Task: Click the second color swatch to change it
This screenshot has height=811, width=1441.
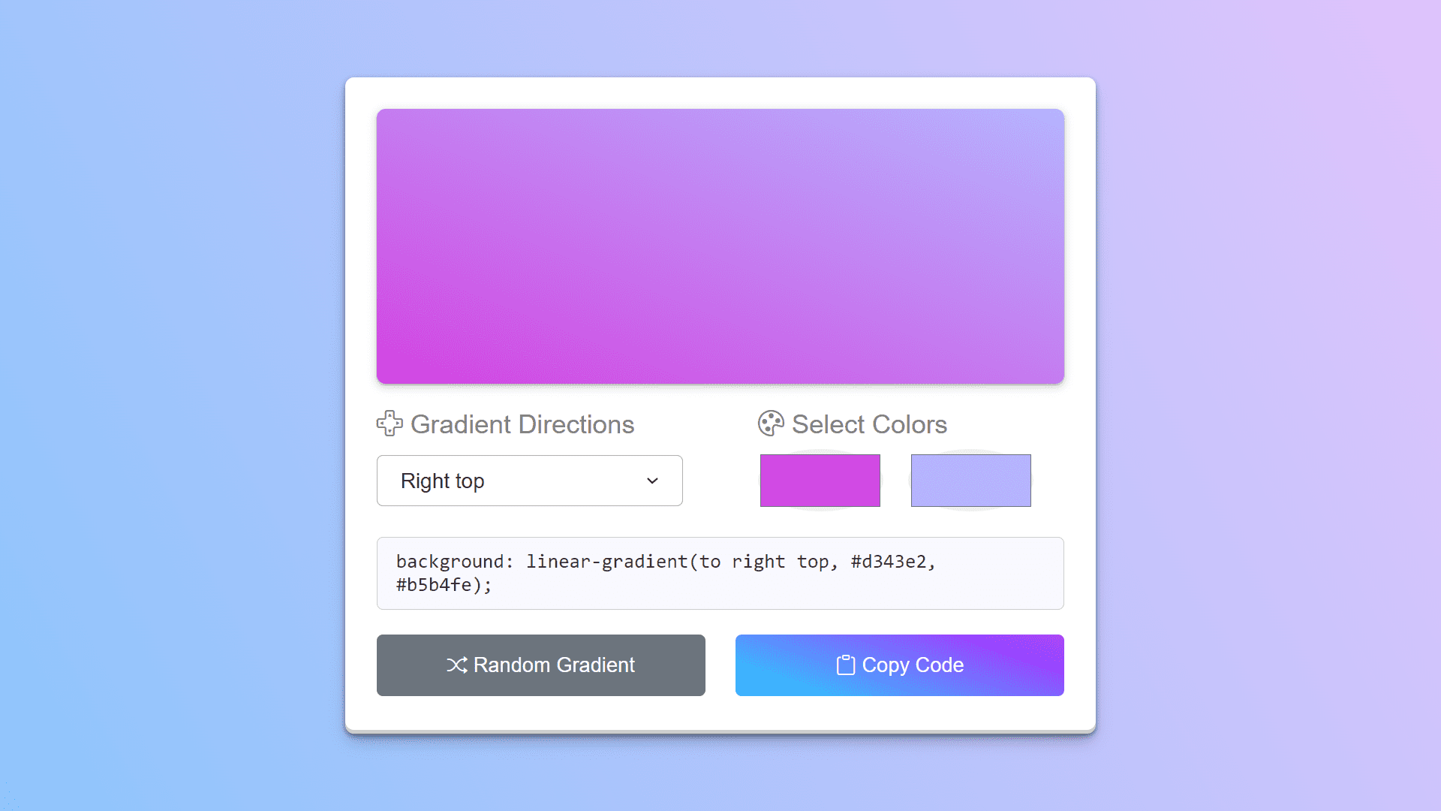Action: 970,481
